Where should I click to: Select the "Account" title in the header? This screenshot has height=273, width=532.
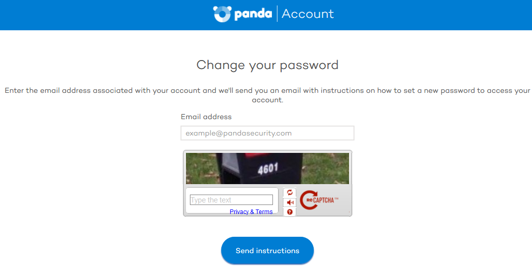(x=308, y=14)
